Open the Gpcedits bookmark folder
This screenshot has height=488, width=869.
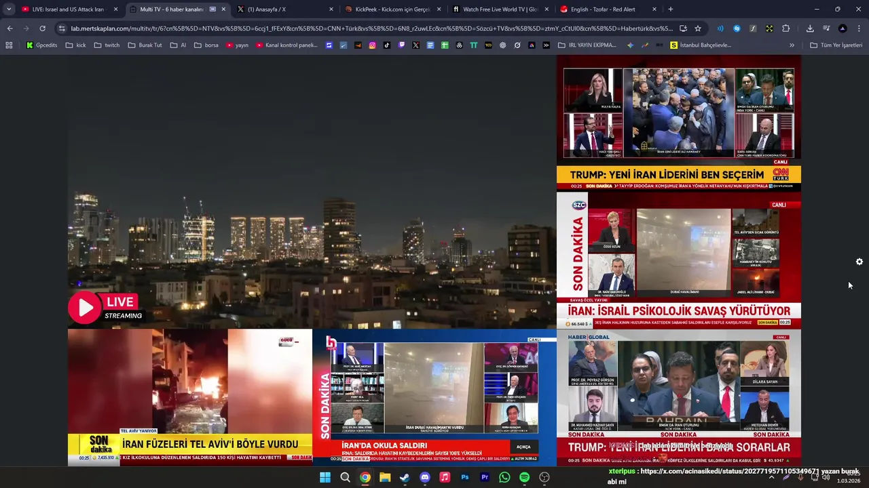[42, 45]
